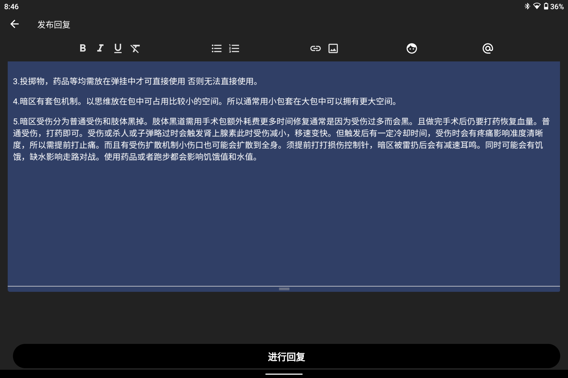
Task: Clear text formatting
Action: click(x=135, y=48)
